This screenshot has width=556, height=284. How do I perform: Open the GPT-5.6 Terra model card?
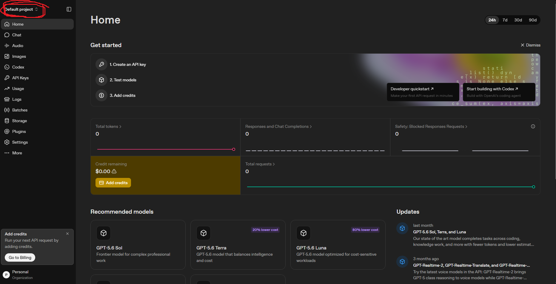pos(238,245)
